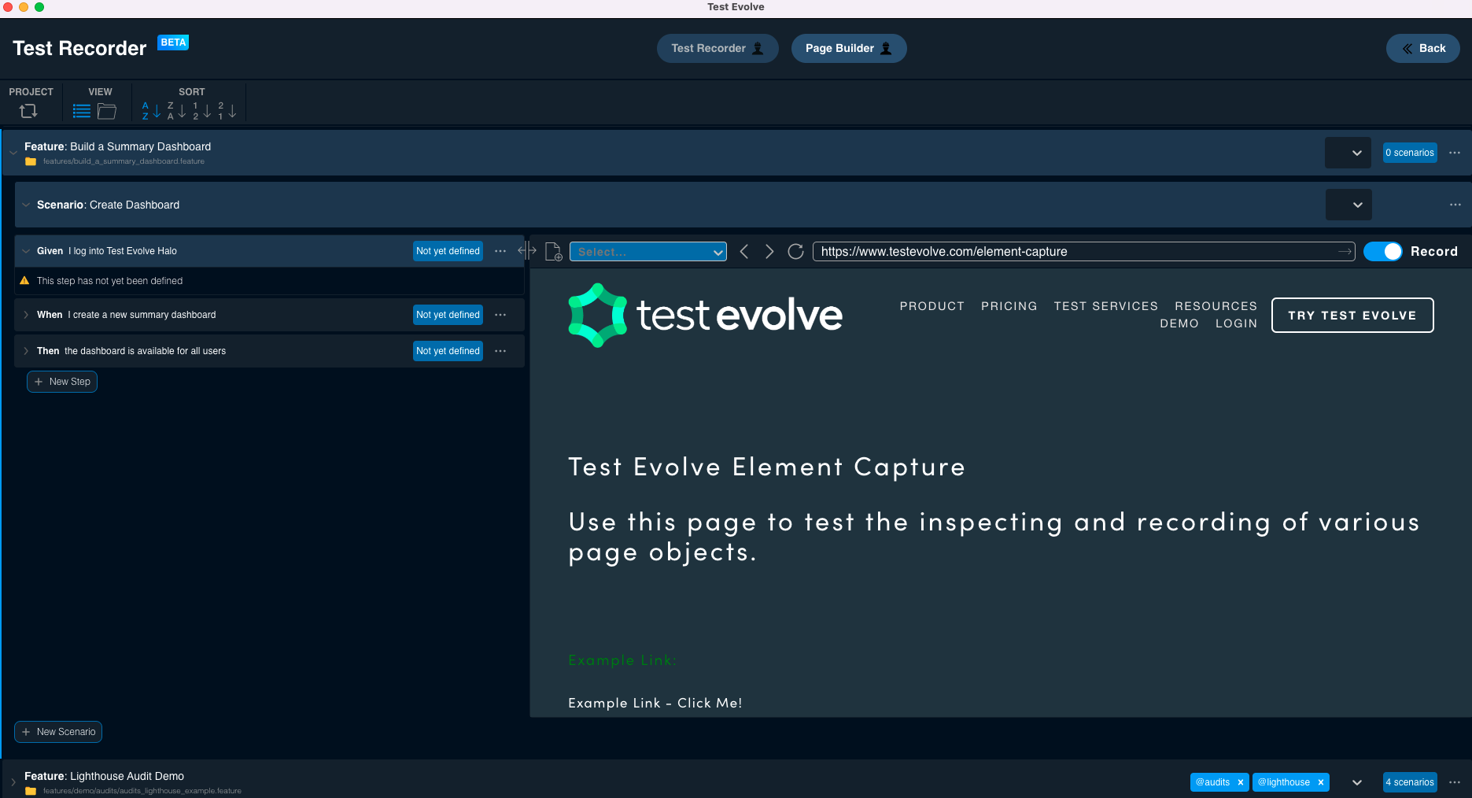Viewport: 1472px width, 798px height.
Task: Open RESOURCES menu item
Action: tap(1216, 306)
